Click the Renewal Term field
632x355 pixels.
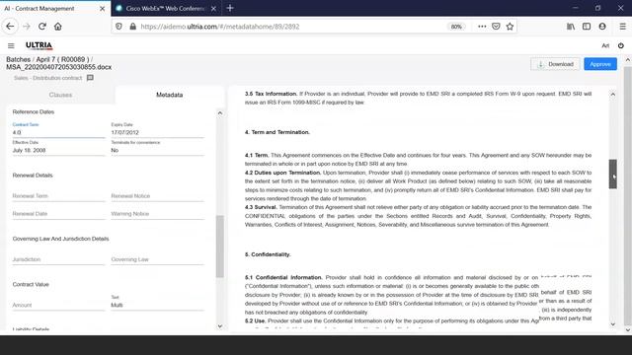58,196
